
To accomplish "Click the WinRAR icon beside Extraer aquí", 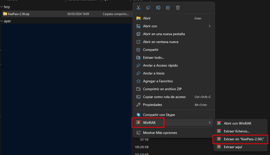I will click(219, 147).
